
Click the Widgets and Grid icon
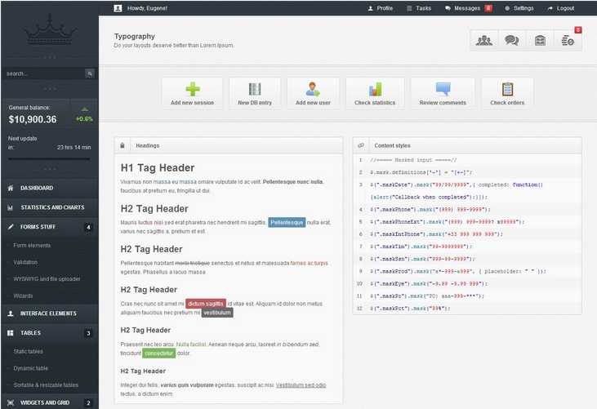(11, 402)
